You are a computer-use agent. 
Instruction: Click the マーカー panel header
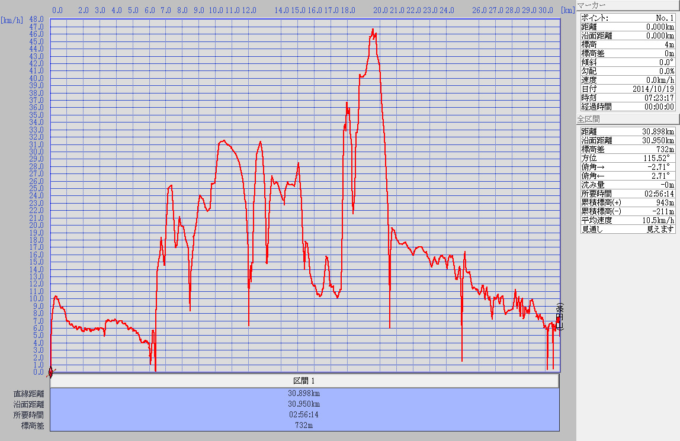628,5
